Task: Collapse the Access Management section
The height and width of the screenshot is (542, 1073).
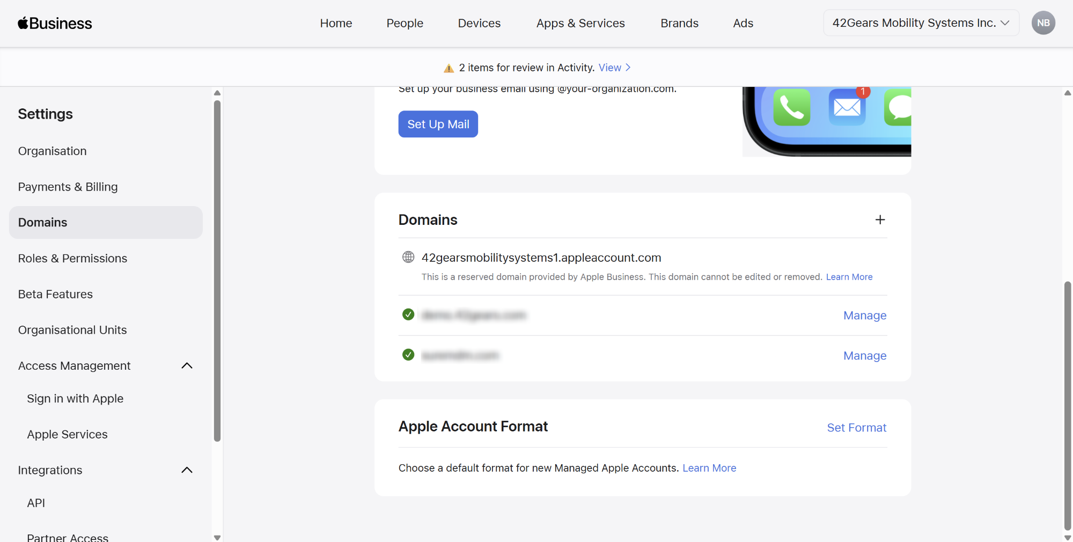Action: click(187, 365)
